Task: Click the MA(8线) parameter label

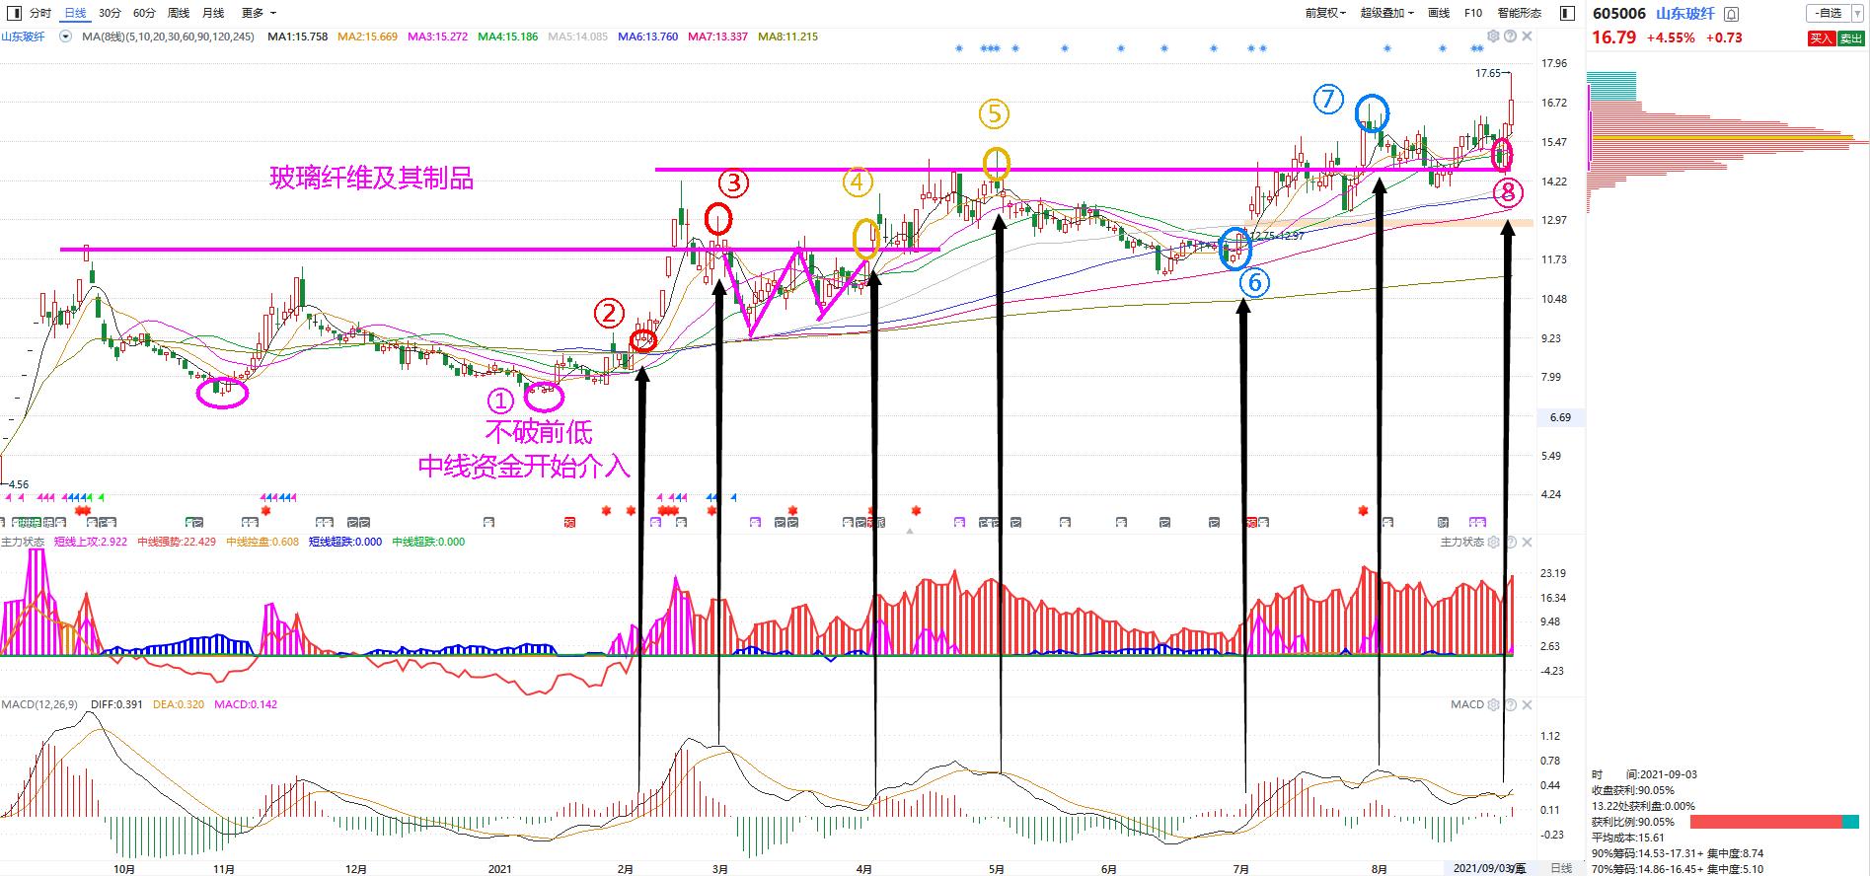Action: pyautogui.click(x=168, y=36)
